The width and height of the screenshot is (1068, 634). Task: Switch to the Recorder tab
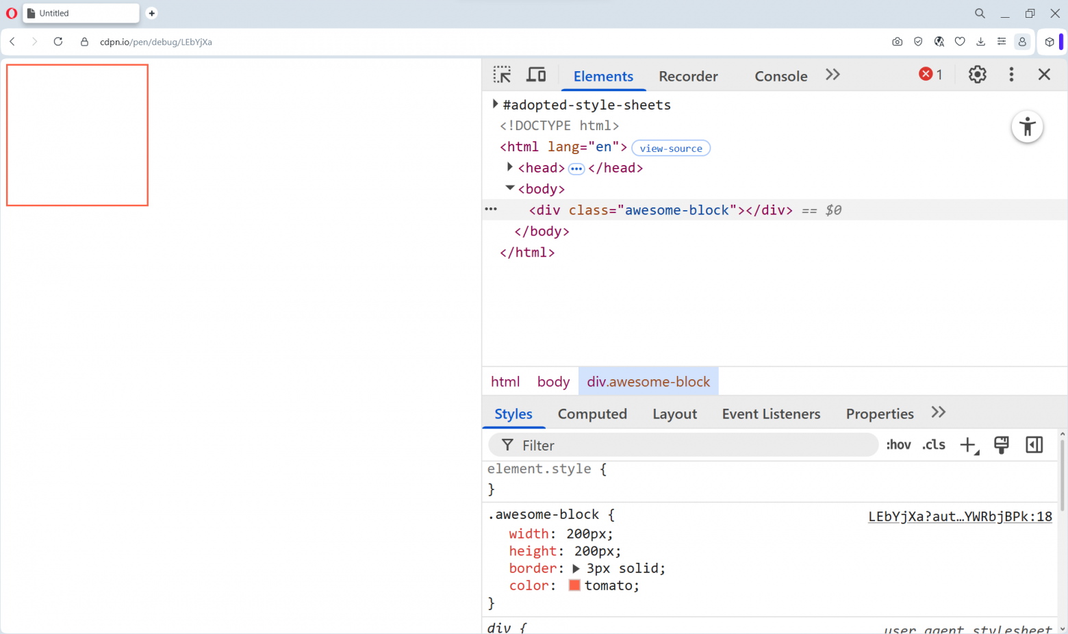point(688,76)
